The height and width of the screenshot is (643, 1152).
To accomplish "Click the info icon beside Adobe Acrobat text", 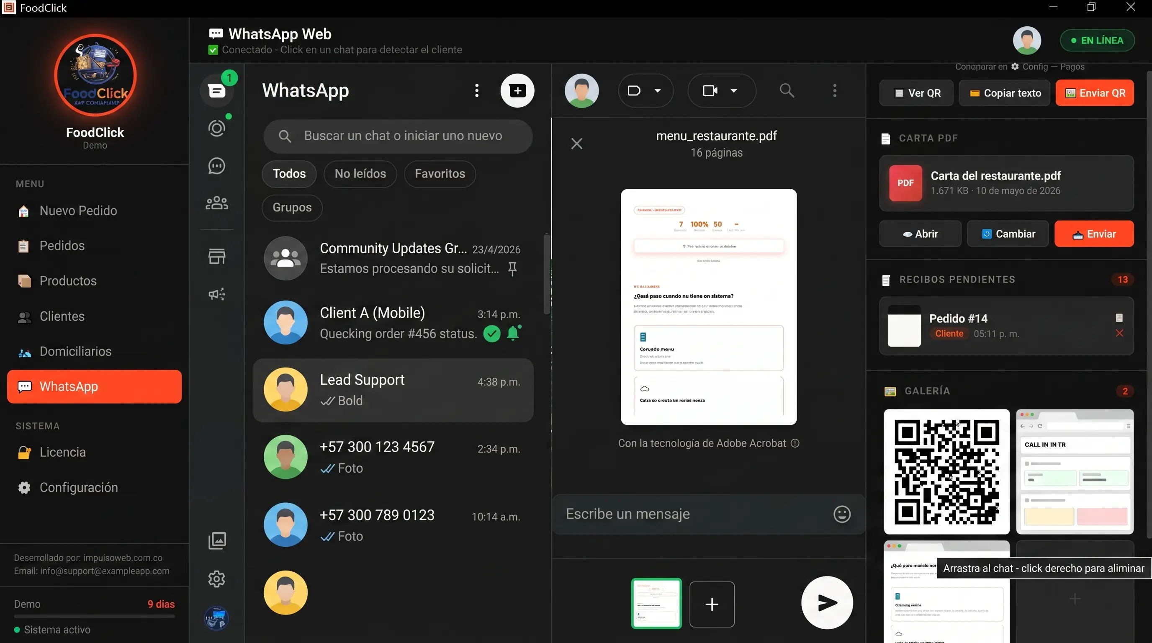I will coord(795,443).
